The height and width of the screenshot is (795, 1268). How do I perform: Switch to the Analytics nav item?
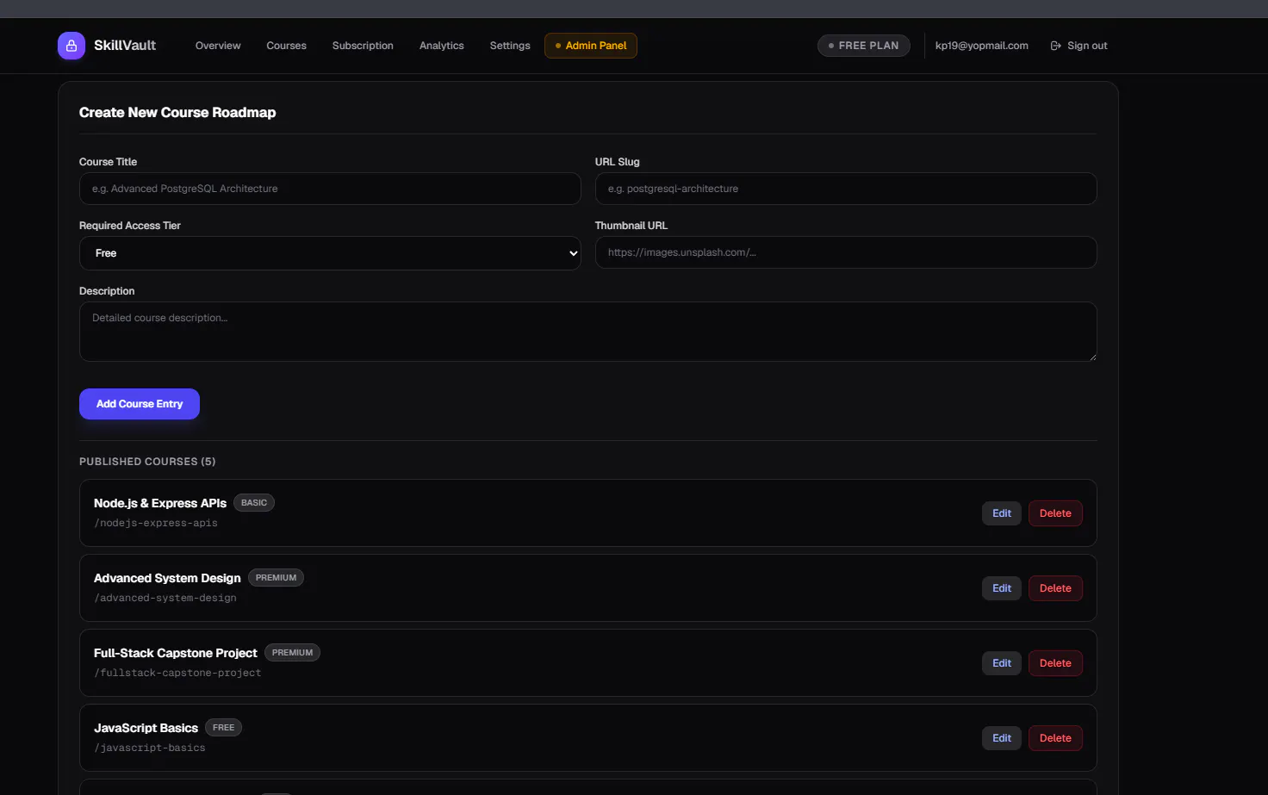coord(442,46)
